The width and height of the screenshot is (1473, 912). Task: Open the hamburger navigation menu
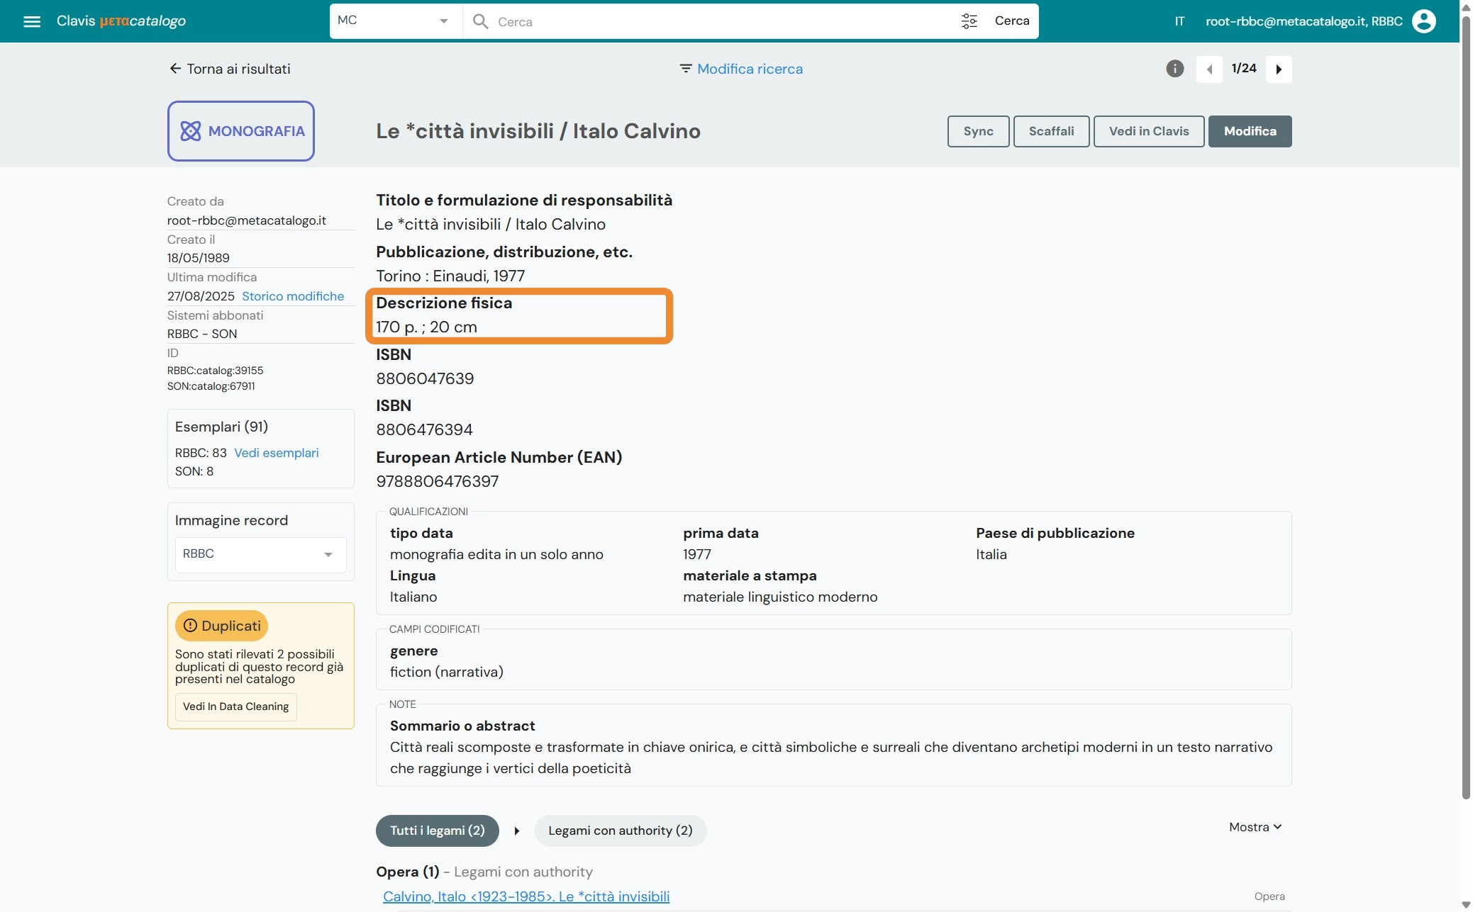coord(32,21)
